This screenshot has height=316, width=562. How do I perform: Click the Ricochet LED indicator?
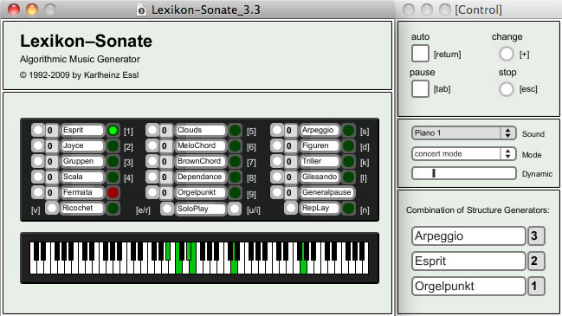click(x=113, y=208)
